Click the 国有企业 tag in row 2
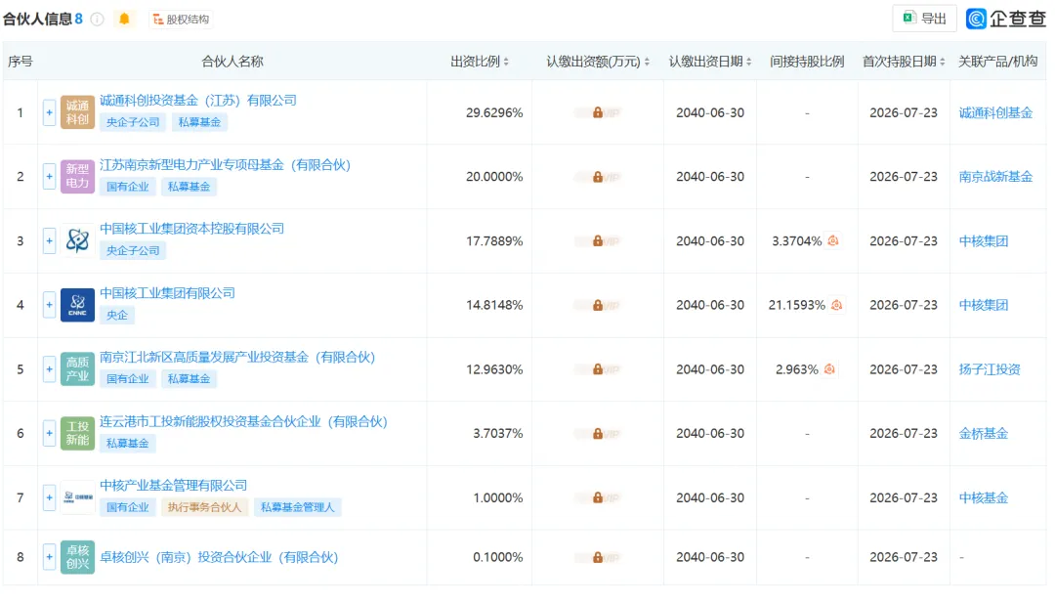 (127, 187)
